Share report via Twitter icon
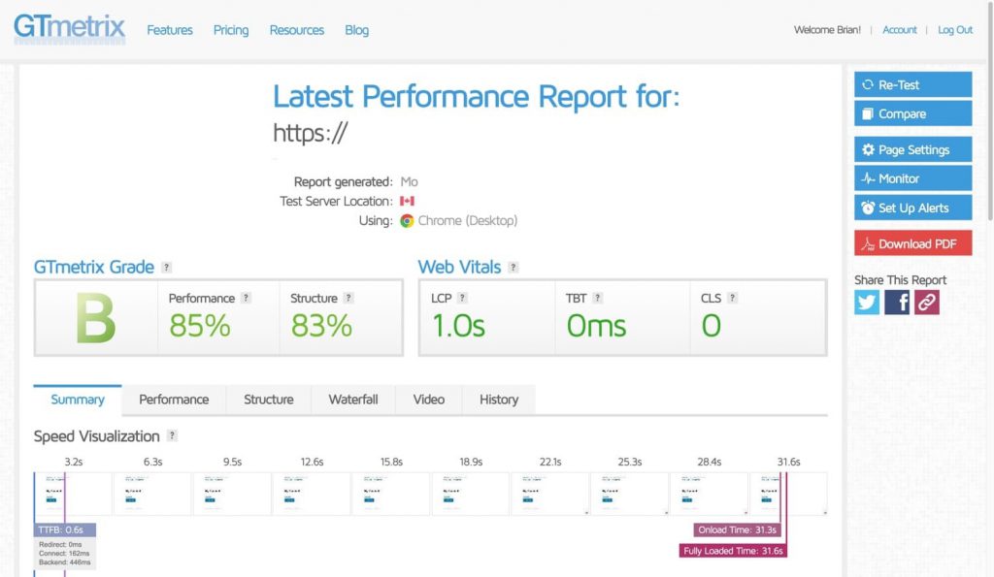The width and height of the screenshot is (994, 577). click(x=867, y=303)
